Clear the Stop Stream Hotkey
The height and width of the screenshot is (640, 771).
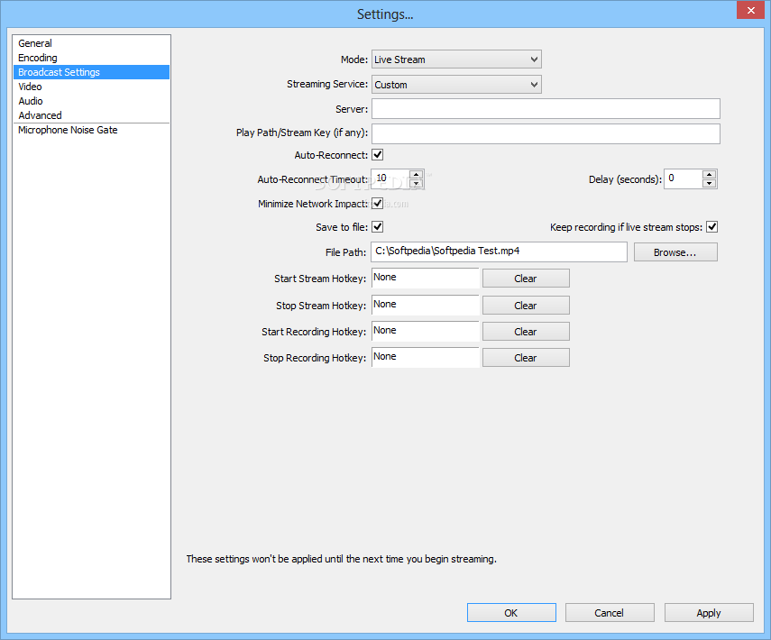point(526,306)
